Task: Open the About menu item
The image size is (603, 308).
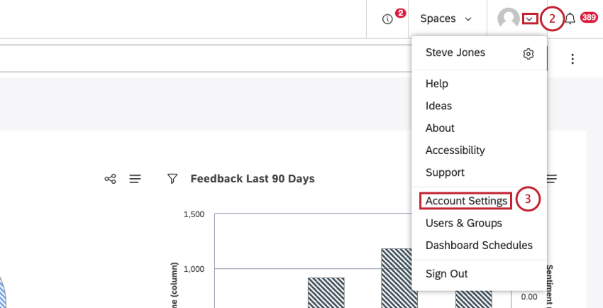Action: click(440, 128)
